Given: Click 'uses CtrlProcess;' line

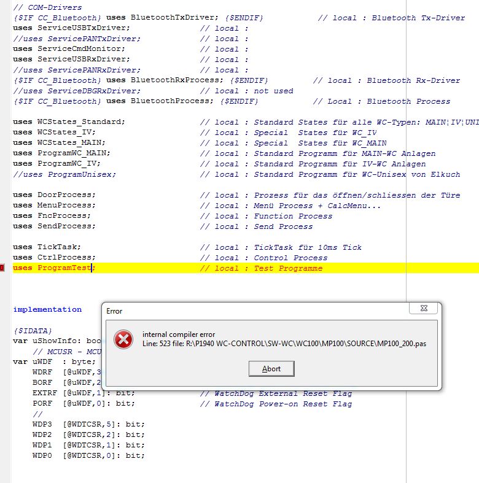Looking at the screenshot, I should (x=54, y=258).
